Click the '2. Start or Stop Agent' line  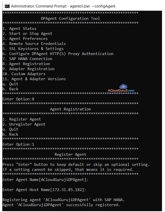[x=27, y=34]
